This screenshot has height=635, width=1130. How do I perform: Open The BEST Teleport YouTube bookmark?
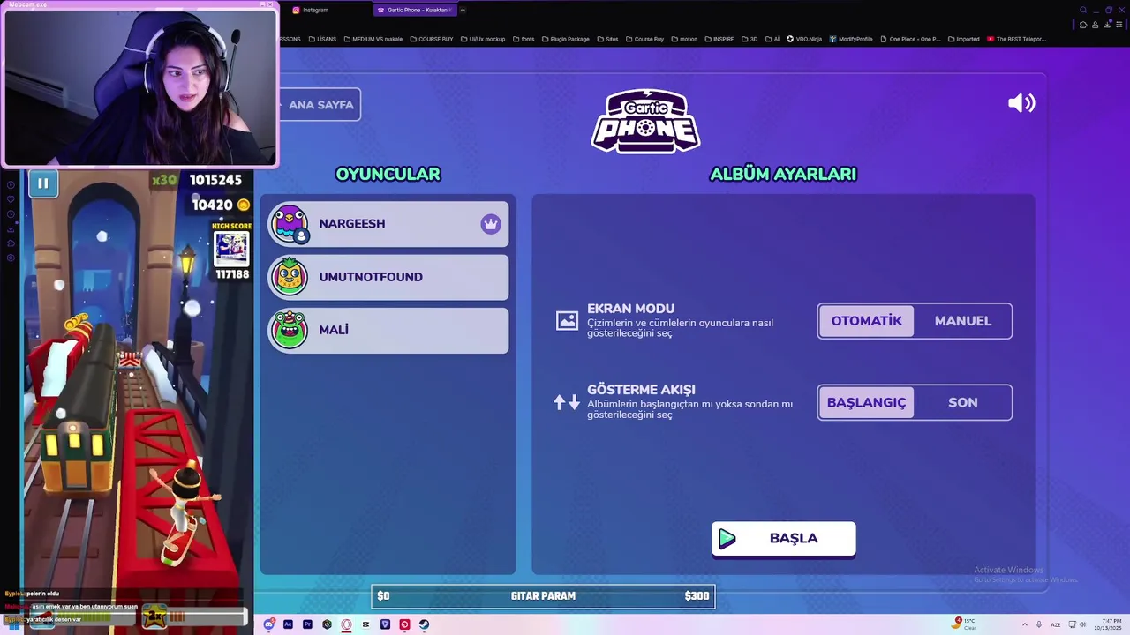click(x=1016, y=39)
